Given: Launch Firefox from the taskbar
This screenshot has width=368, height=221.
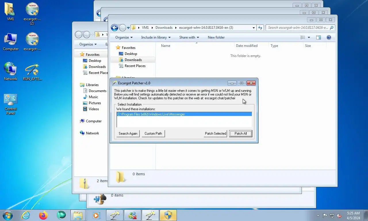Looking at the screenshot, I should coord(43,215).
